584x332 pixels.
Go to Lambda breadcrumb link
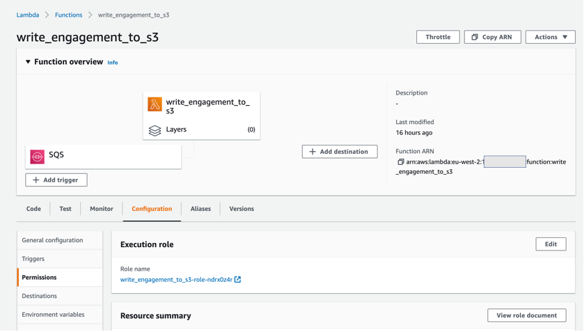point(28,15)
